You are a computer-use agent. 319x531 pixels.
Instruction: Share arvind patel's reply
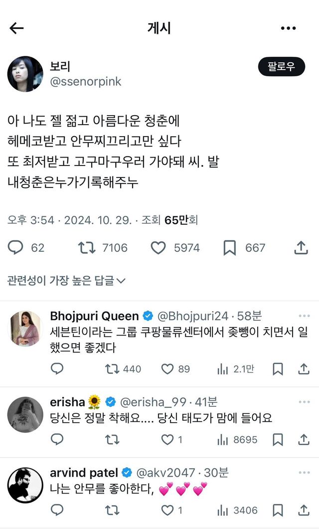[304, 510]
